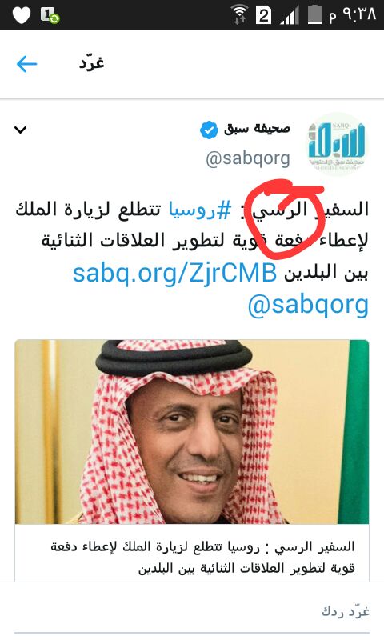The height and width of the screenshot is (640, 384).
Task: Tap the blue back arrow
Action: [27, 64]
